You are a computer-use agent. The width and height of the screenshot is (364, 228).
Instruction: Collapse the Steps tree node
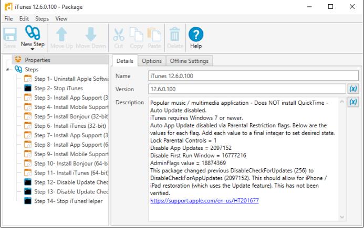(8, 69)
